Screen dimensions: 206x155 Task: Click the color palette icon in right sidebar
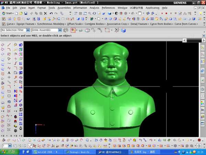tap(203, 103)
